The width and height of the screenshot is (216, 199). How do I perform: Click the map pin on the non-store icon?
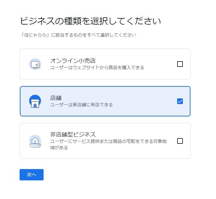click(39, 145)
